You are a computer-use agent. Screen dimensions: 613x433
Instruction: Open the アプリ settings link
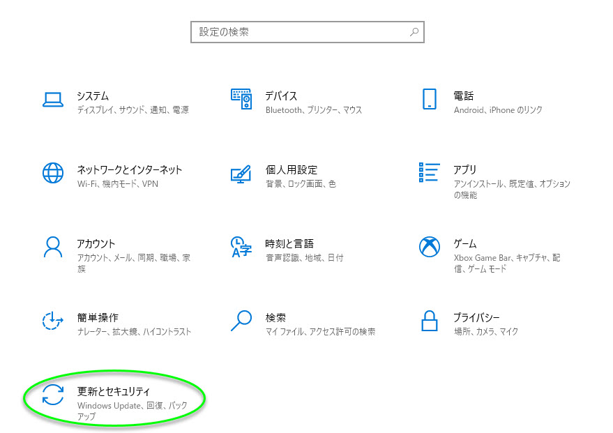pyautogui.click(x=465, y=169)
